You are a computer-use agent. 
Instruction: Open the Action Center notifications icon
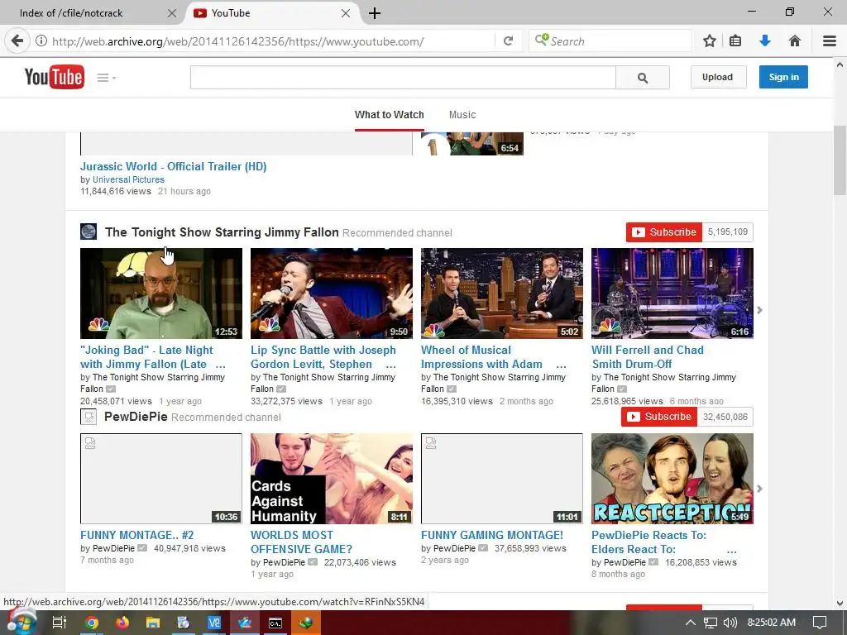coord(820,623)
